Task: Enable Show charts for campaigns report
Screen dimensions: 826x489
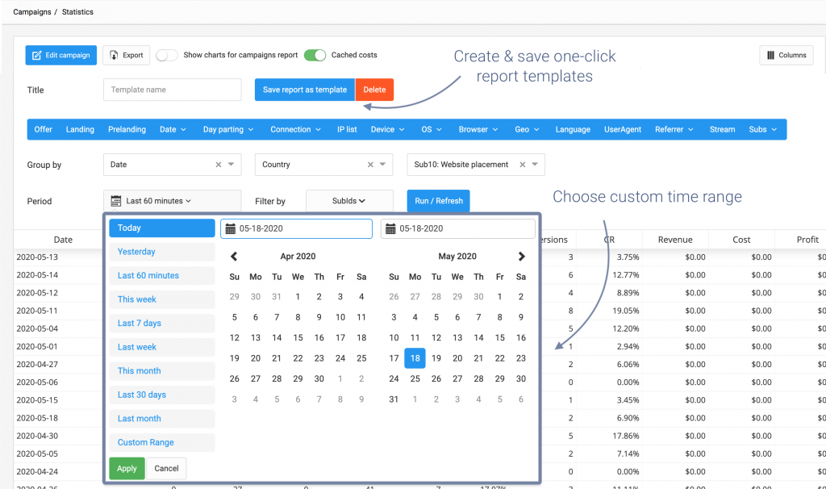Action: (165, 55)
